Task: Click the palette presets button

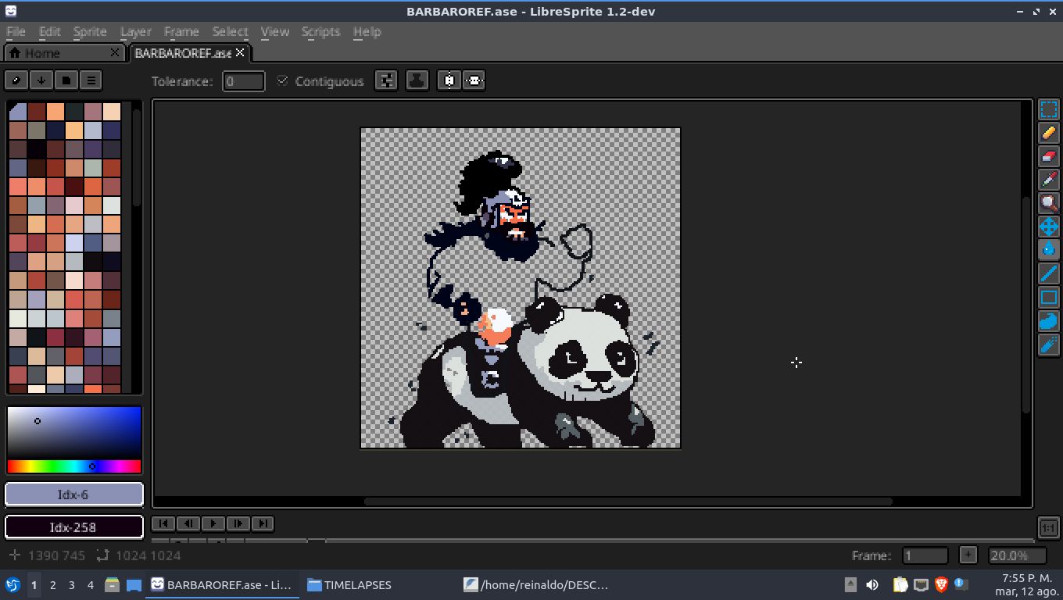Action: (66, 80)
